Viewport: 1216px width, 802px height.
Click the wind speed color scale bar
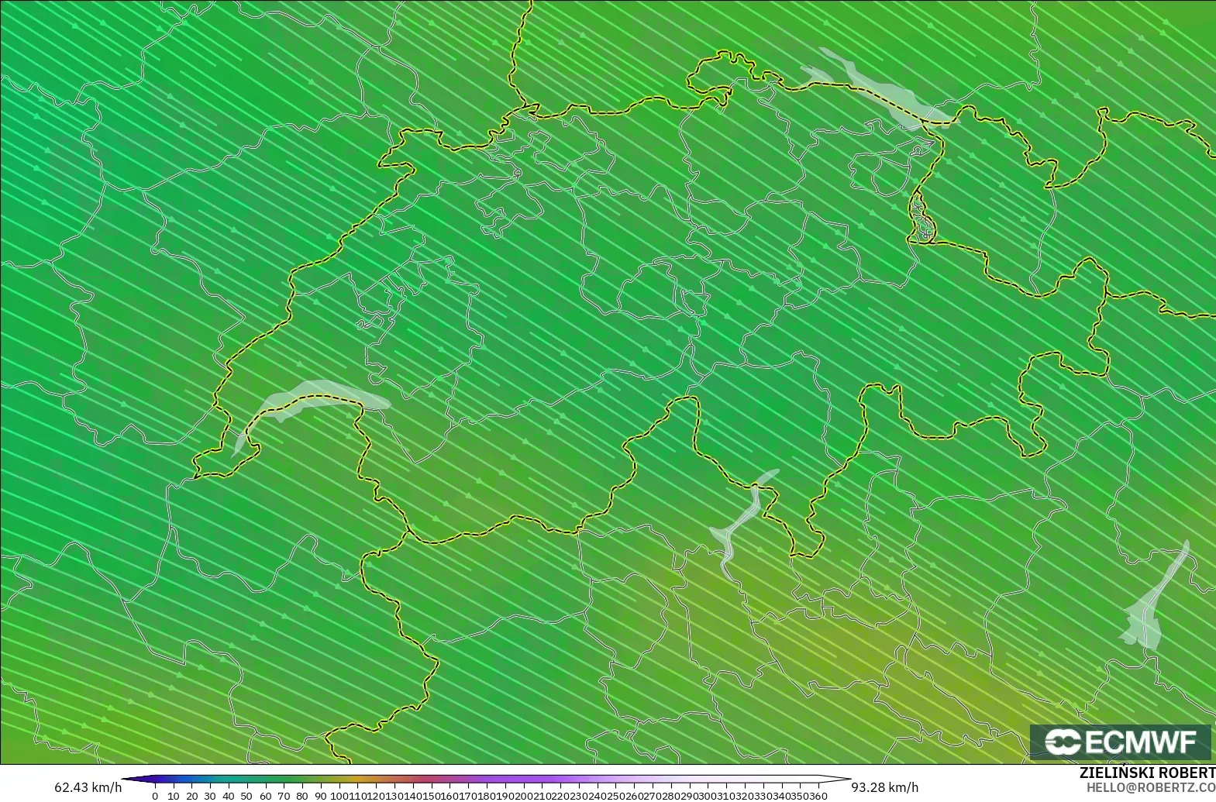pyautogui.click(x=487, y=780)
